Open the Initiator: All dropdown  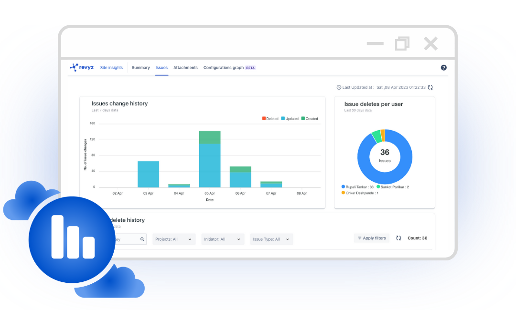pyautogui.click(x=223, y=239)
